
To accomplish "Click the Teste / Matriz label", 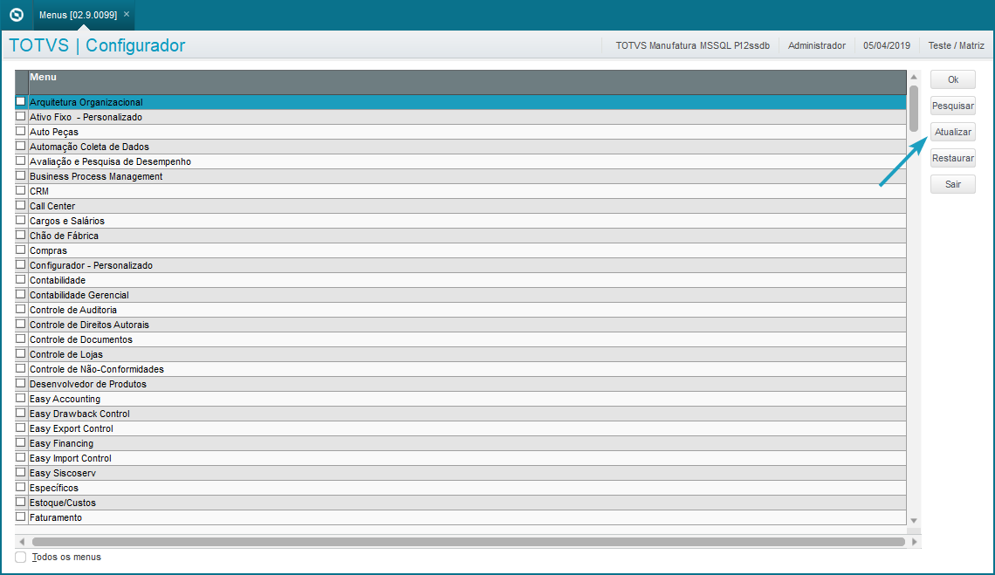I will coord(957,45).
